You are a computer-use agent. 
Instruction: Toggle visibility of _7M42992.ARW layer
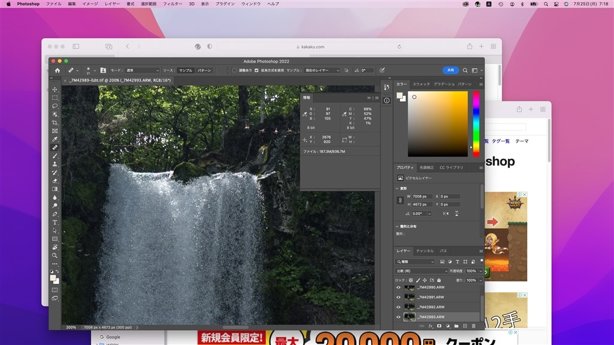[398, 307]
